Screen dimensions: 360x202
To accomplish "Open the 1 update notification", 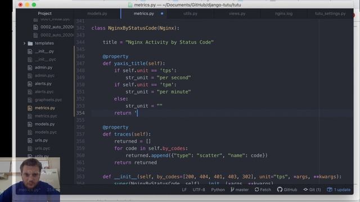I will click(x=342, y=190).
